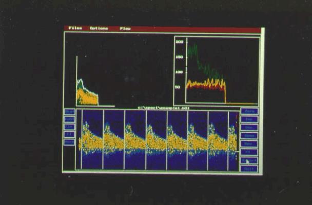Click the Quit button at bottom right
The height and width of the screenshot is (205, 312).
pyautogui.click(x=249, y=169)
